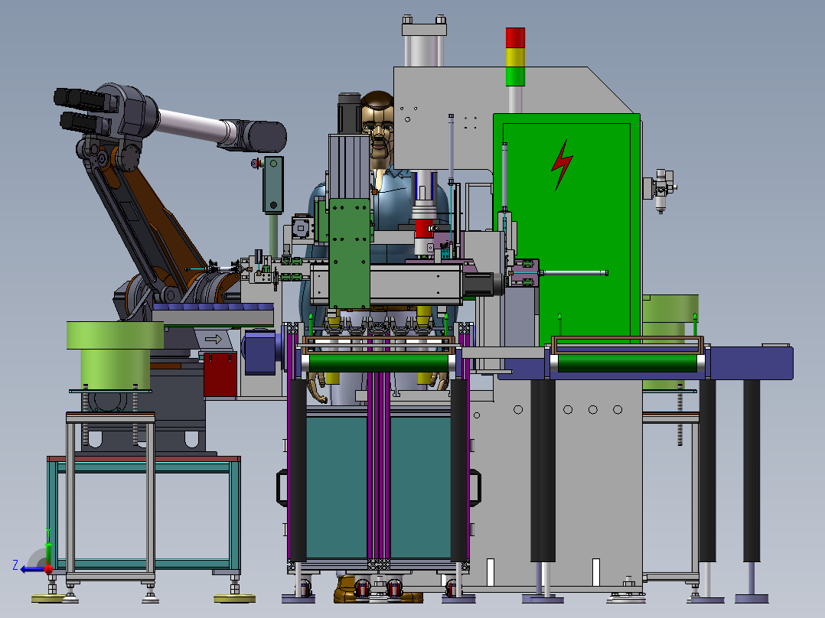
Task: Select the yellow segment of the signal tower
Action: click(515, 57)
